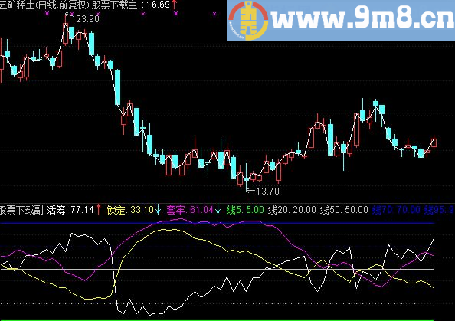The width and height of the screenshot is (455, 321).
Task: Click the cyan down arrow after 33.10
Action: [158, 210]
